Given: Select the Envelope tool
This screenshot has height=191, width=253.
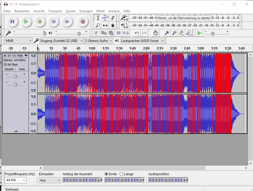Looking at the screenshot, I should [105, 18].
